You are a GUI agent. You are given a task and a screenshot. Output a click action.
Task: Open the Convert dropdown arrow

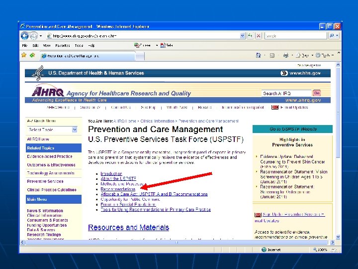pyautogui.click(x=157, y=45)
